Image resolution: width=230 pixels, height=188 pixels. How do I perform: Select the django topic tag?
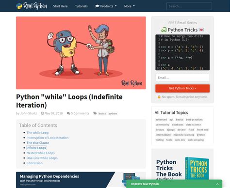(171, 129)
